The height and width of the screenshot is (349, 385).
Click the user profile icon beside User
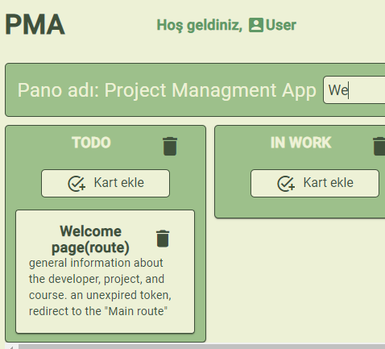[256, 25]
